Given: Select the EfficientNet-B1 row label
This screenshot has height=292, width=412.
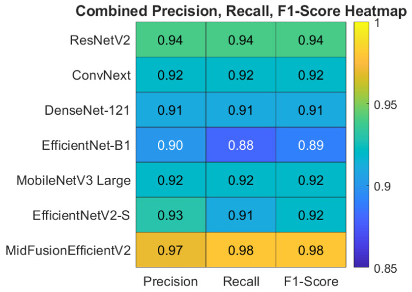Looking at the screenshot, I should point(86,145).
